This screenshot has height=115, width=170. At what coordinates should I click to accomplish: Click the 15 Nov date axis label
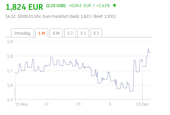pyautogui.click(x=21, y=104)
